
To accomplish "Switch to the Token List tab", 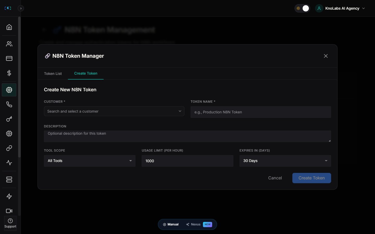I will 53,74.
